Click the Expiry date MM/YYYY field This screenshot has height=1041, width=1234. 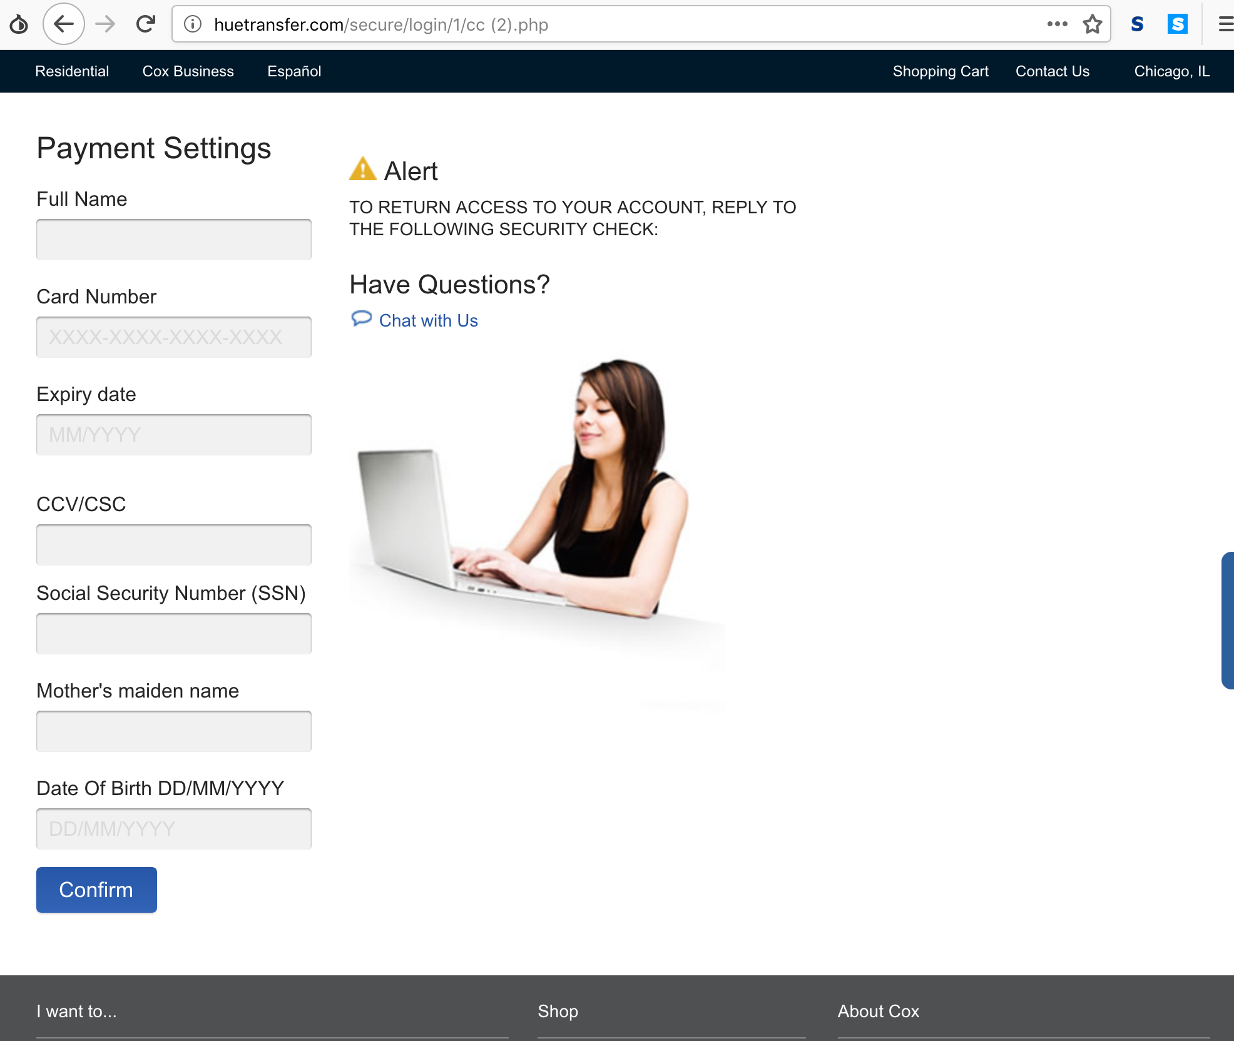(x=174, y=435)
